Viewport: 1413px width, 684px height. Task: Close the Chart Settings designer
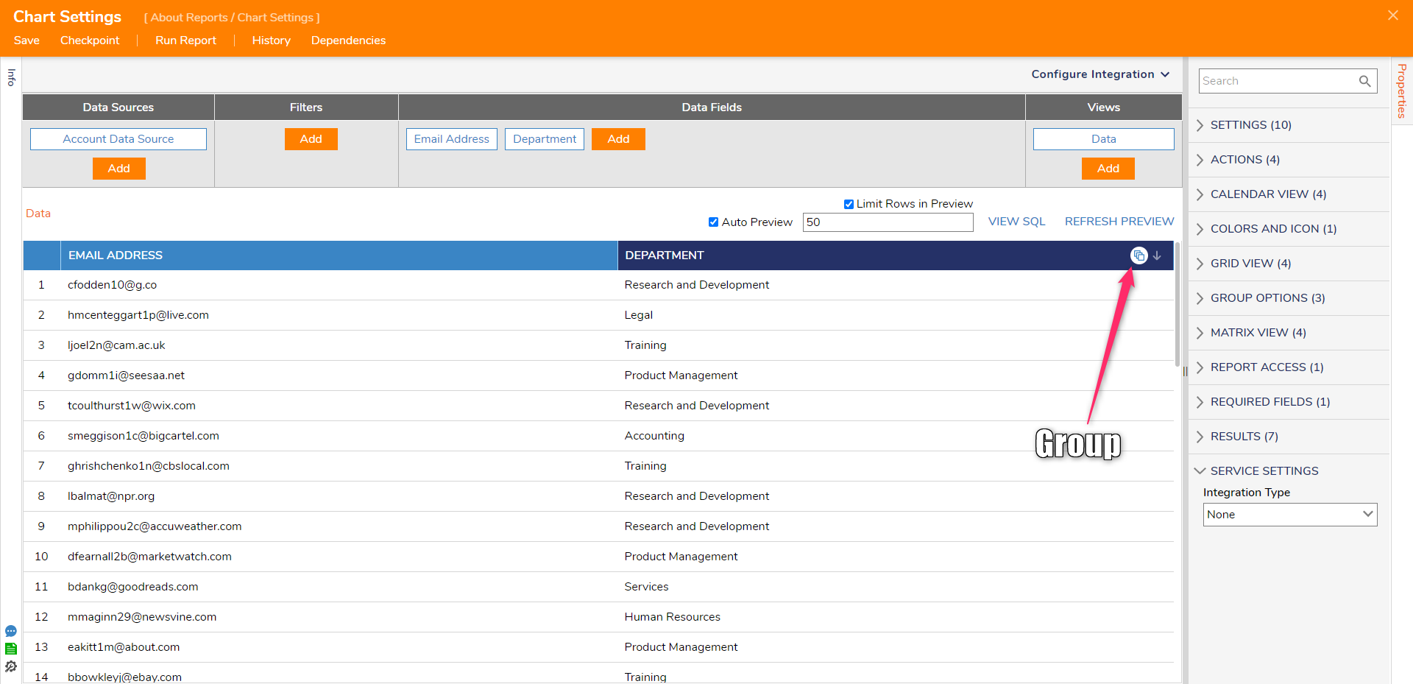pyautogui.click(x=1392, y=15)
